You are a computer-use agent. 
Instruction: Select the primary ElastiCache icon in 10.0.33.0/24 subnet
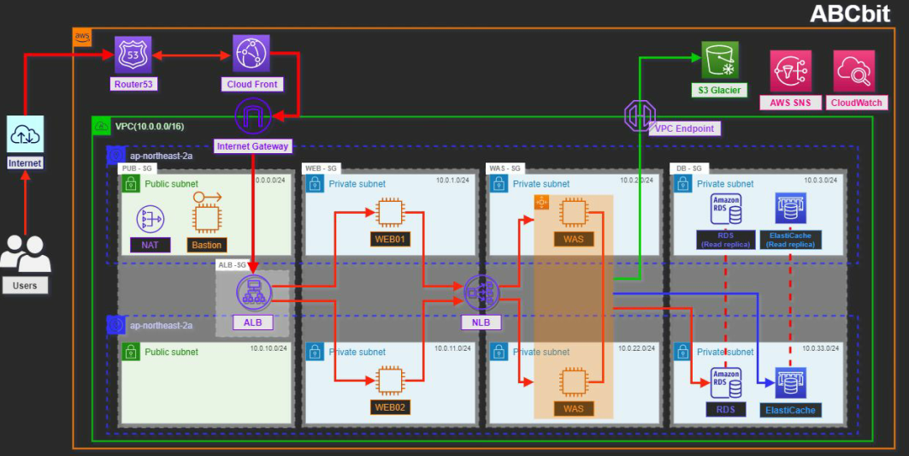(x=791, y=383)
